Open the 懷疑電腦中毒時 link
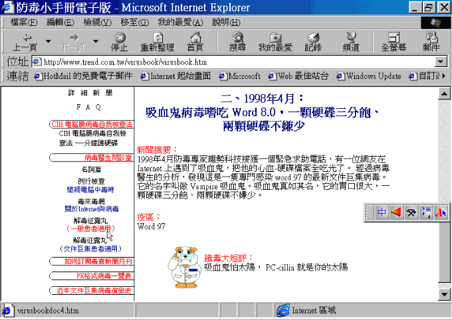The width and height of the screenshot is (452, 320). (x=90, y=190)
